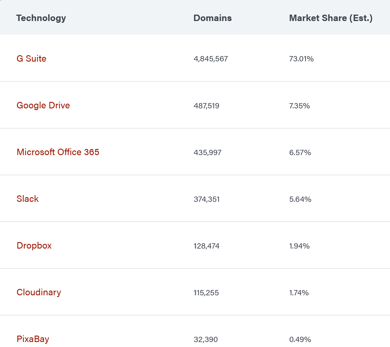390x347 pixels.
Task: Click the 1.74% market share cell
Action: (299, 293)
